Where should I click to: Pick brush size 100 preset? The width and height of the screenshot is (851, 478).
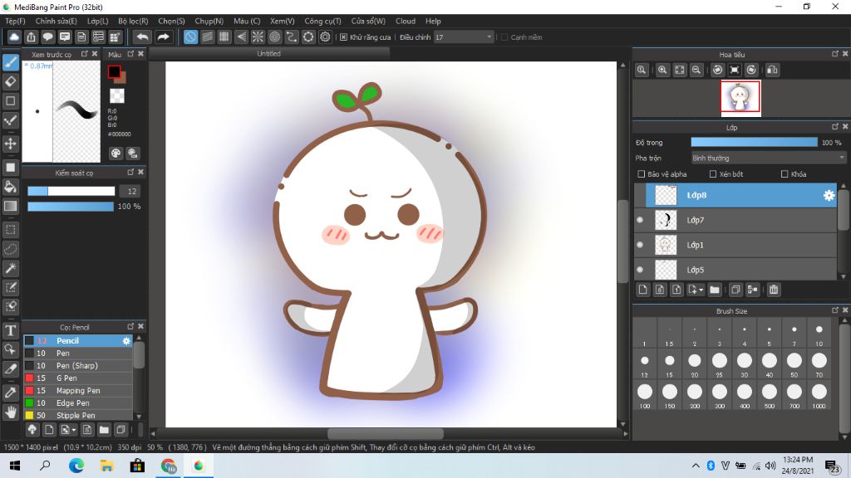[645, 394]
